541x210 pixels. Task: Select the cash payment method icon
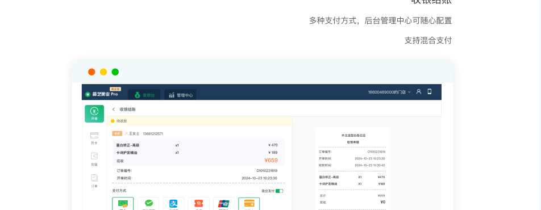pos(123,204)
